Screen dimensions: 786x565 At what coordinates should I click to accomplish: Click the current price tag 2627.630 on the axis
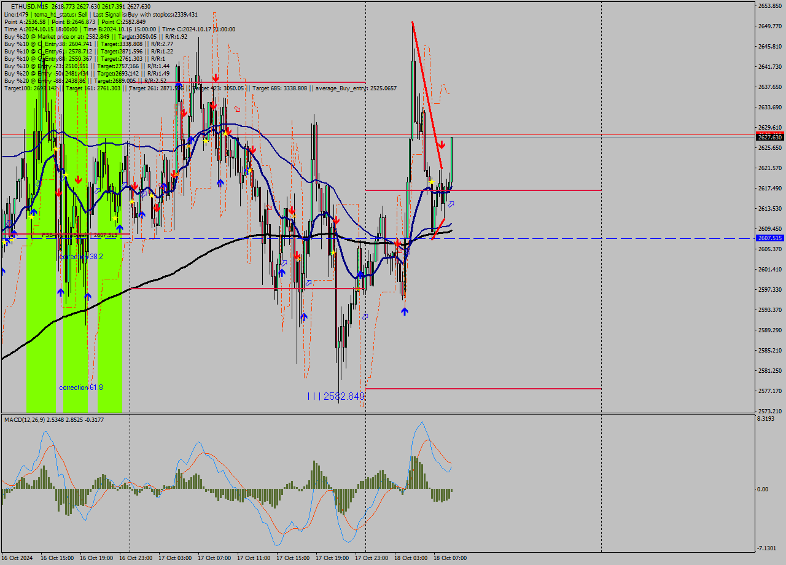(770, 138)
